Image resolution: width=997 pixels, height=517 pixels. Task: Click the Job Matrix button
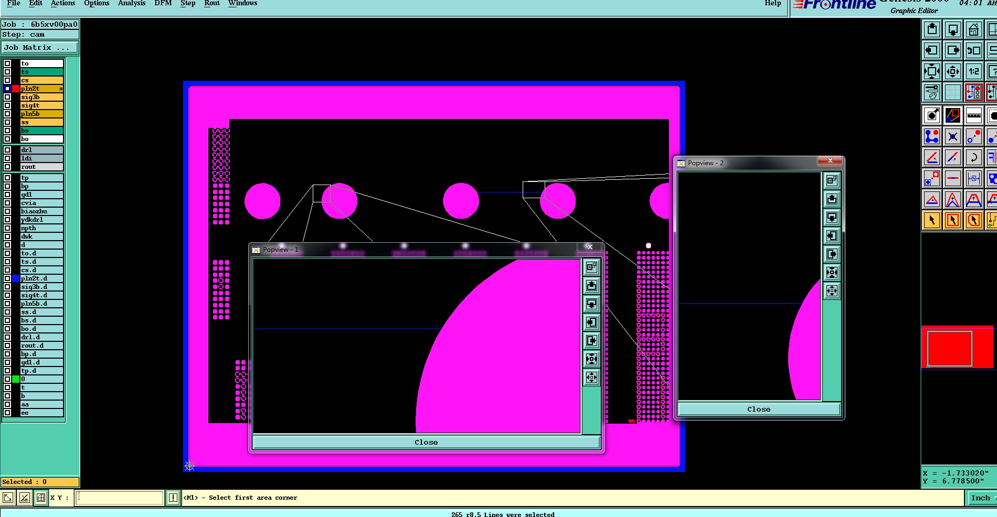(x=40, y=48)
